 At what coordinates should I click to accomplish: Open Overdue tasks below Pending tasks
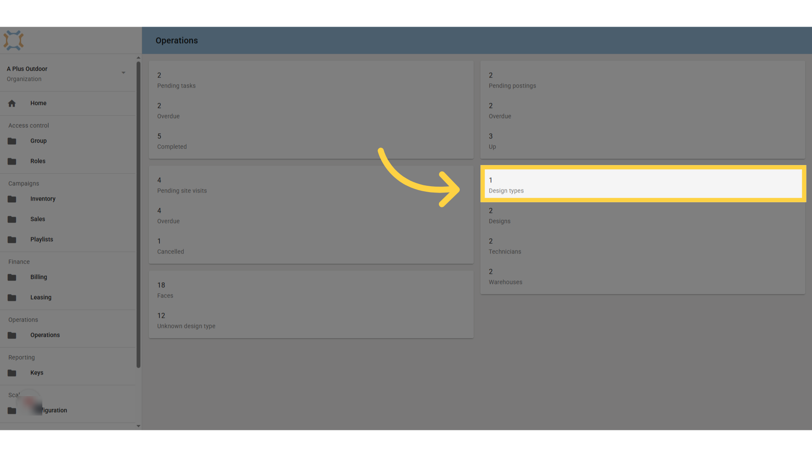click(311, 111)
